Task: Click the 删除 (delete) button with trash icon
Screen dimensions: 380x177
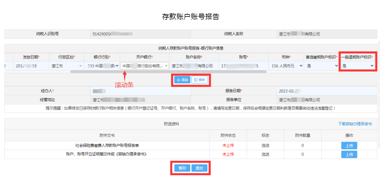Action: click(199, 80)
